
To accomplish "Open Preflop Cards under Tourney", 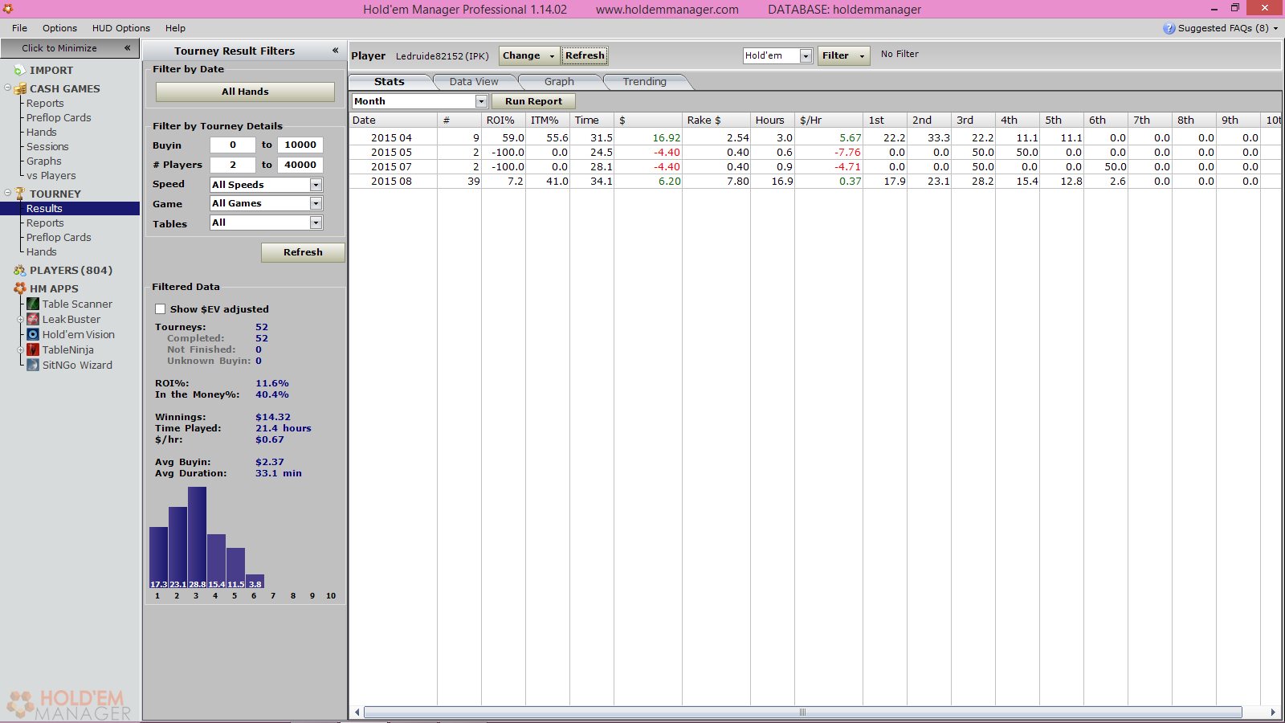I will point(59,238).
